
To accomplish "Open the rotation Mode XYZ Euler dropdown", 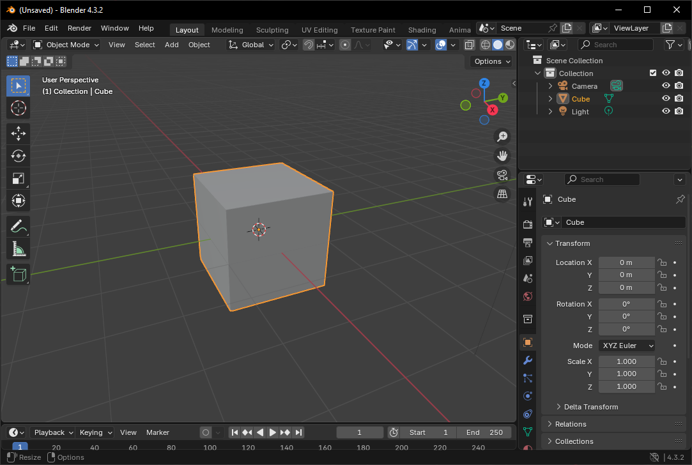I will (x=627, y=346).
